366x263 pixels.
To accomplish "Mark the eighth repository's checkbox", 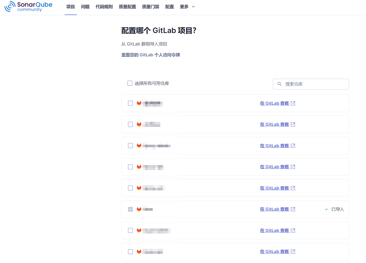I will pyautogui.click(x=130, y=252).
